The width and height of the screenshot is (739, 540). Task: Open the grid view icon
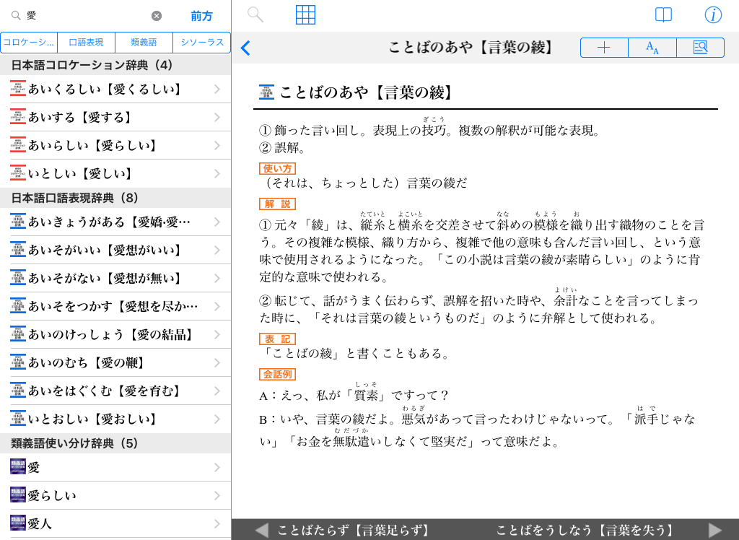point(306,14)
